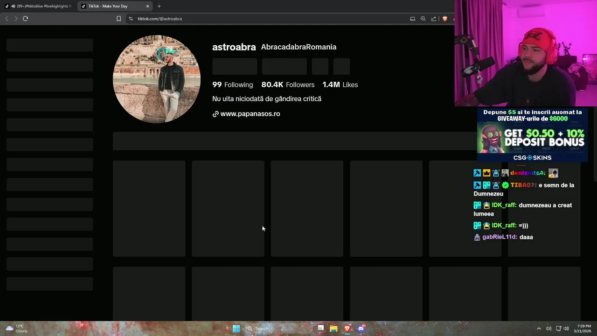Click the astroabra profile picture

[157, 79]
